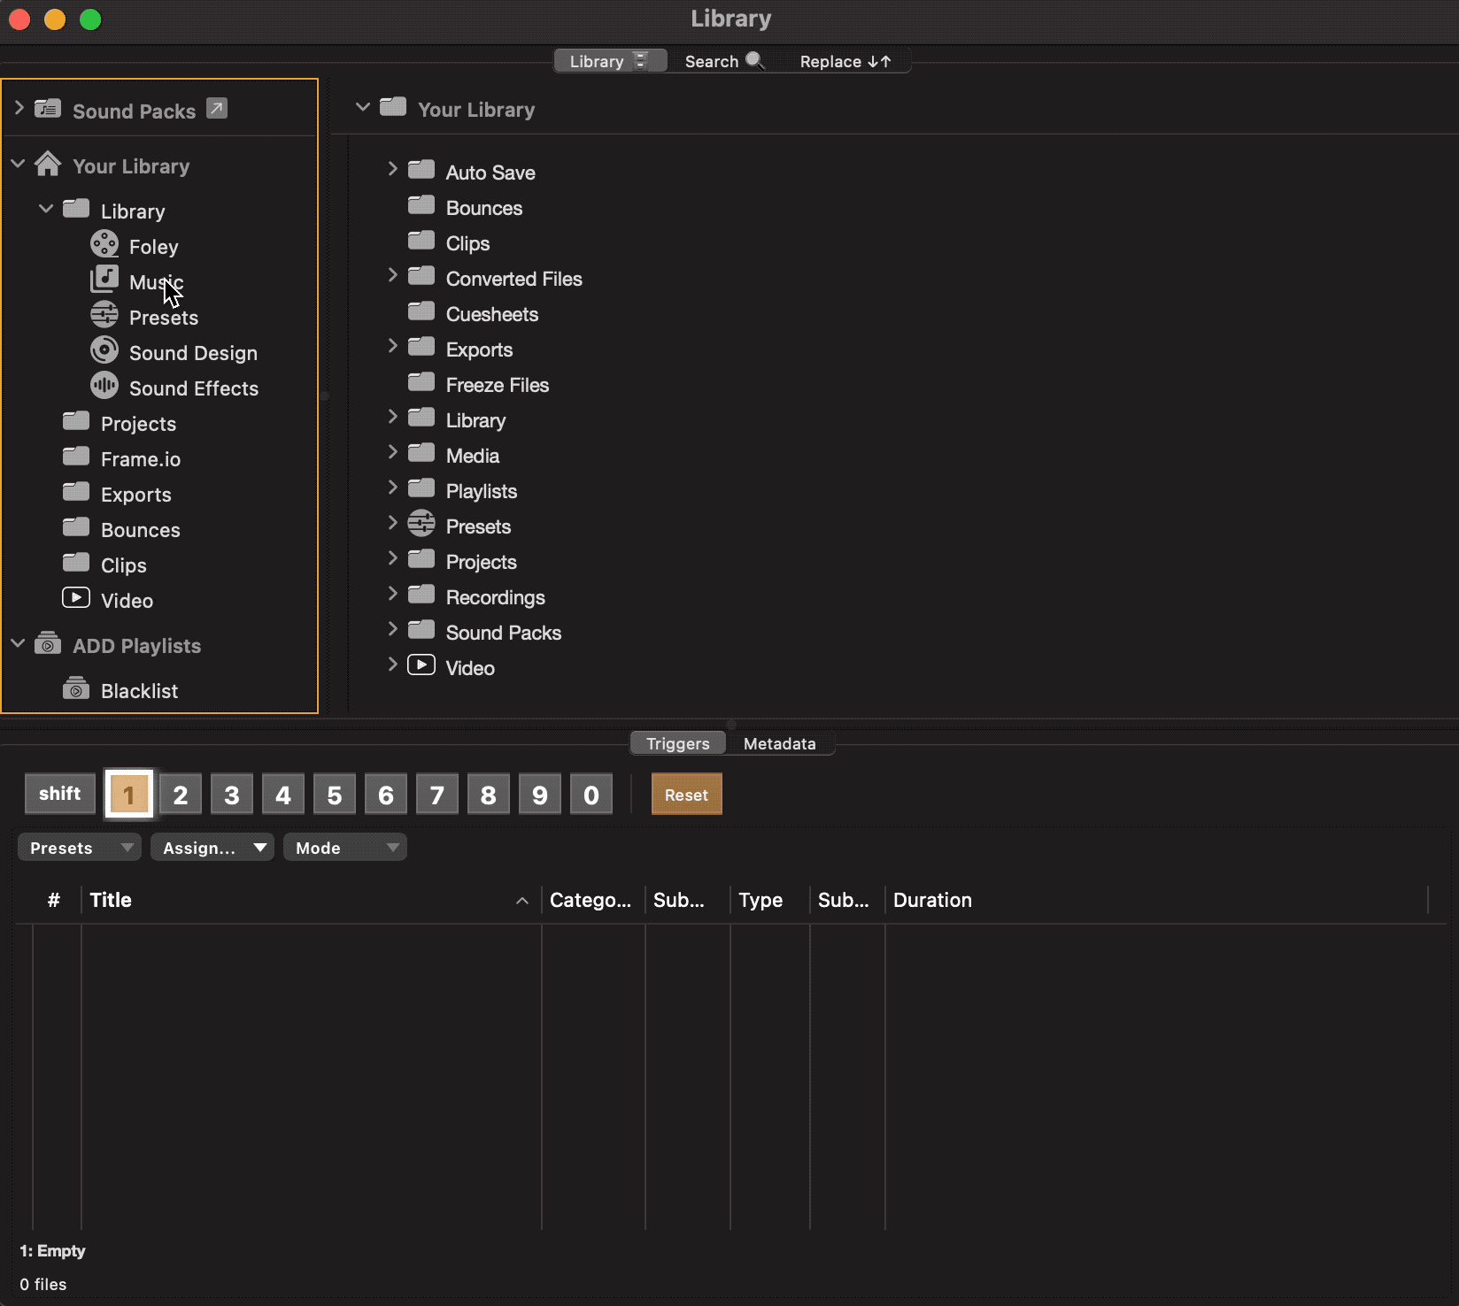Expand the Auto Save folder
1459x1306 pixels.
(x=392, y=168)
